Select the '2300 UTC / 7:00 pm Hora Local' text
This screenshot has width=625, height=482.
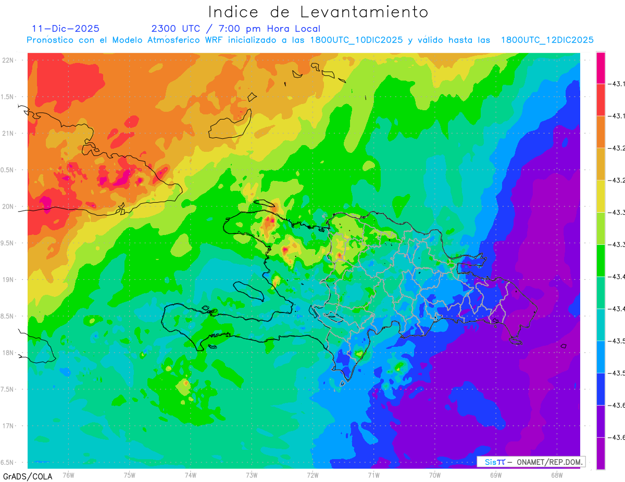click(235, 29)
